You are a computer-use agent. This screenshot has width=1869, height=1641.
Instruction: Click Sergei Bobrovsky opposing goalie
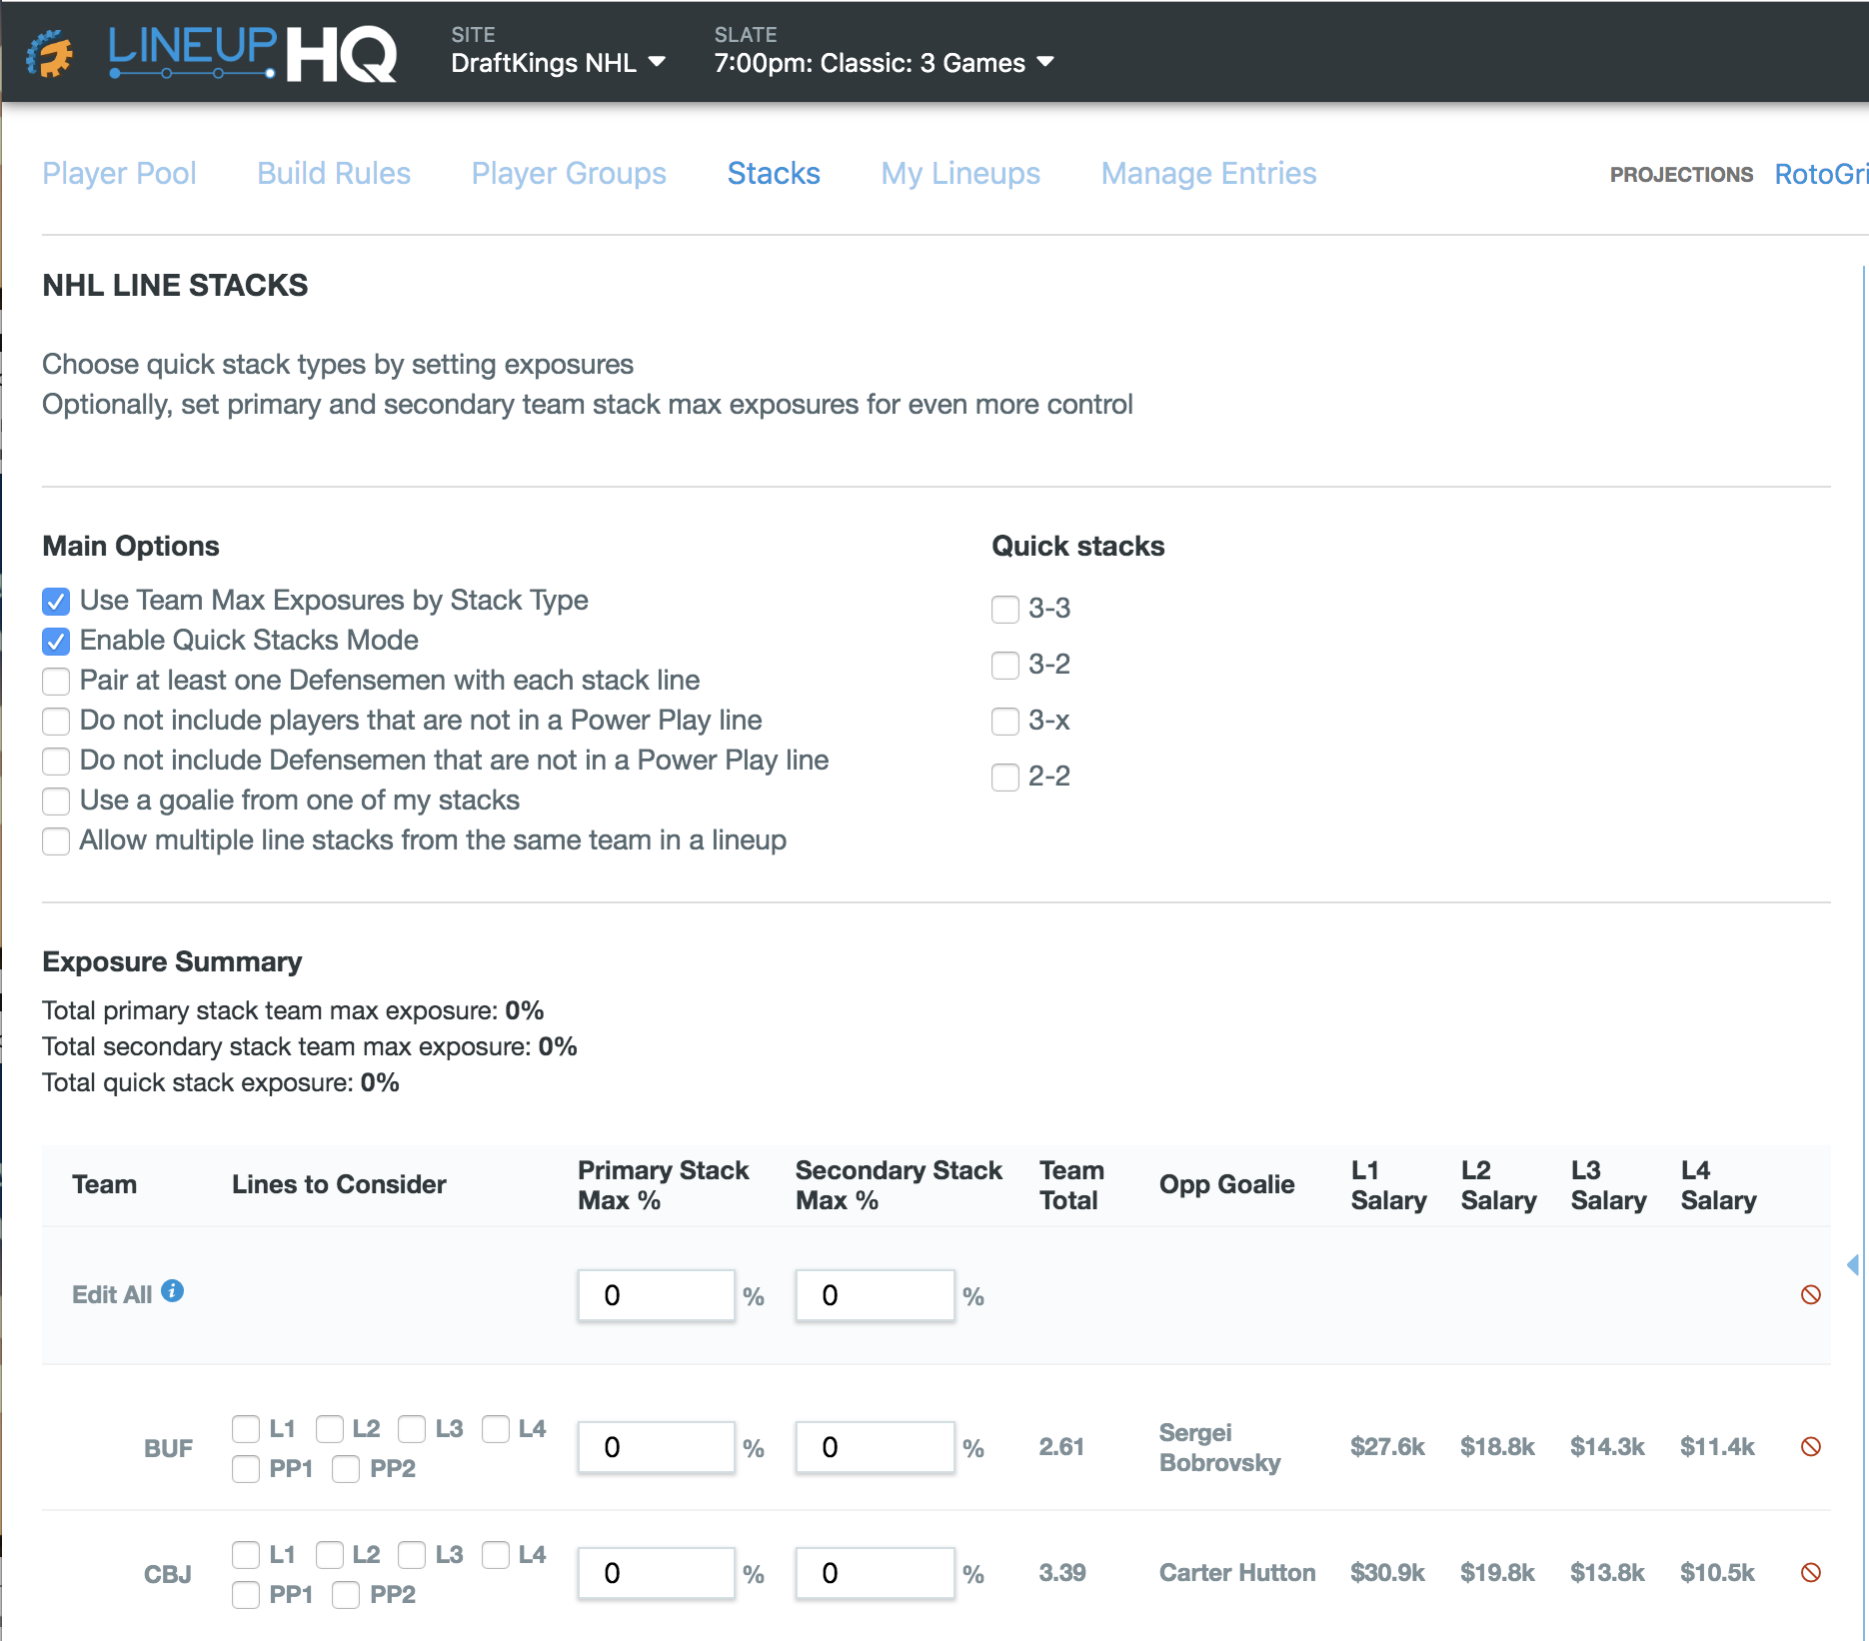pos(1219,1448)
